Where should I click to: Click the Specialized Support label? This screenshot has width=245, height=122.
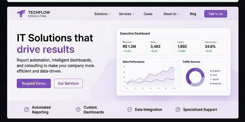pyautogui.click(x=200, y=109)
